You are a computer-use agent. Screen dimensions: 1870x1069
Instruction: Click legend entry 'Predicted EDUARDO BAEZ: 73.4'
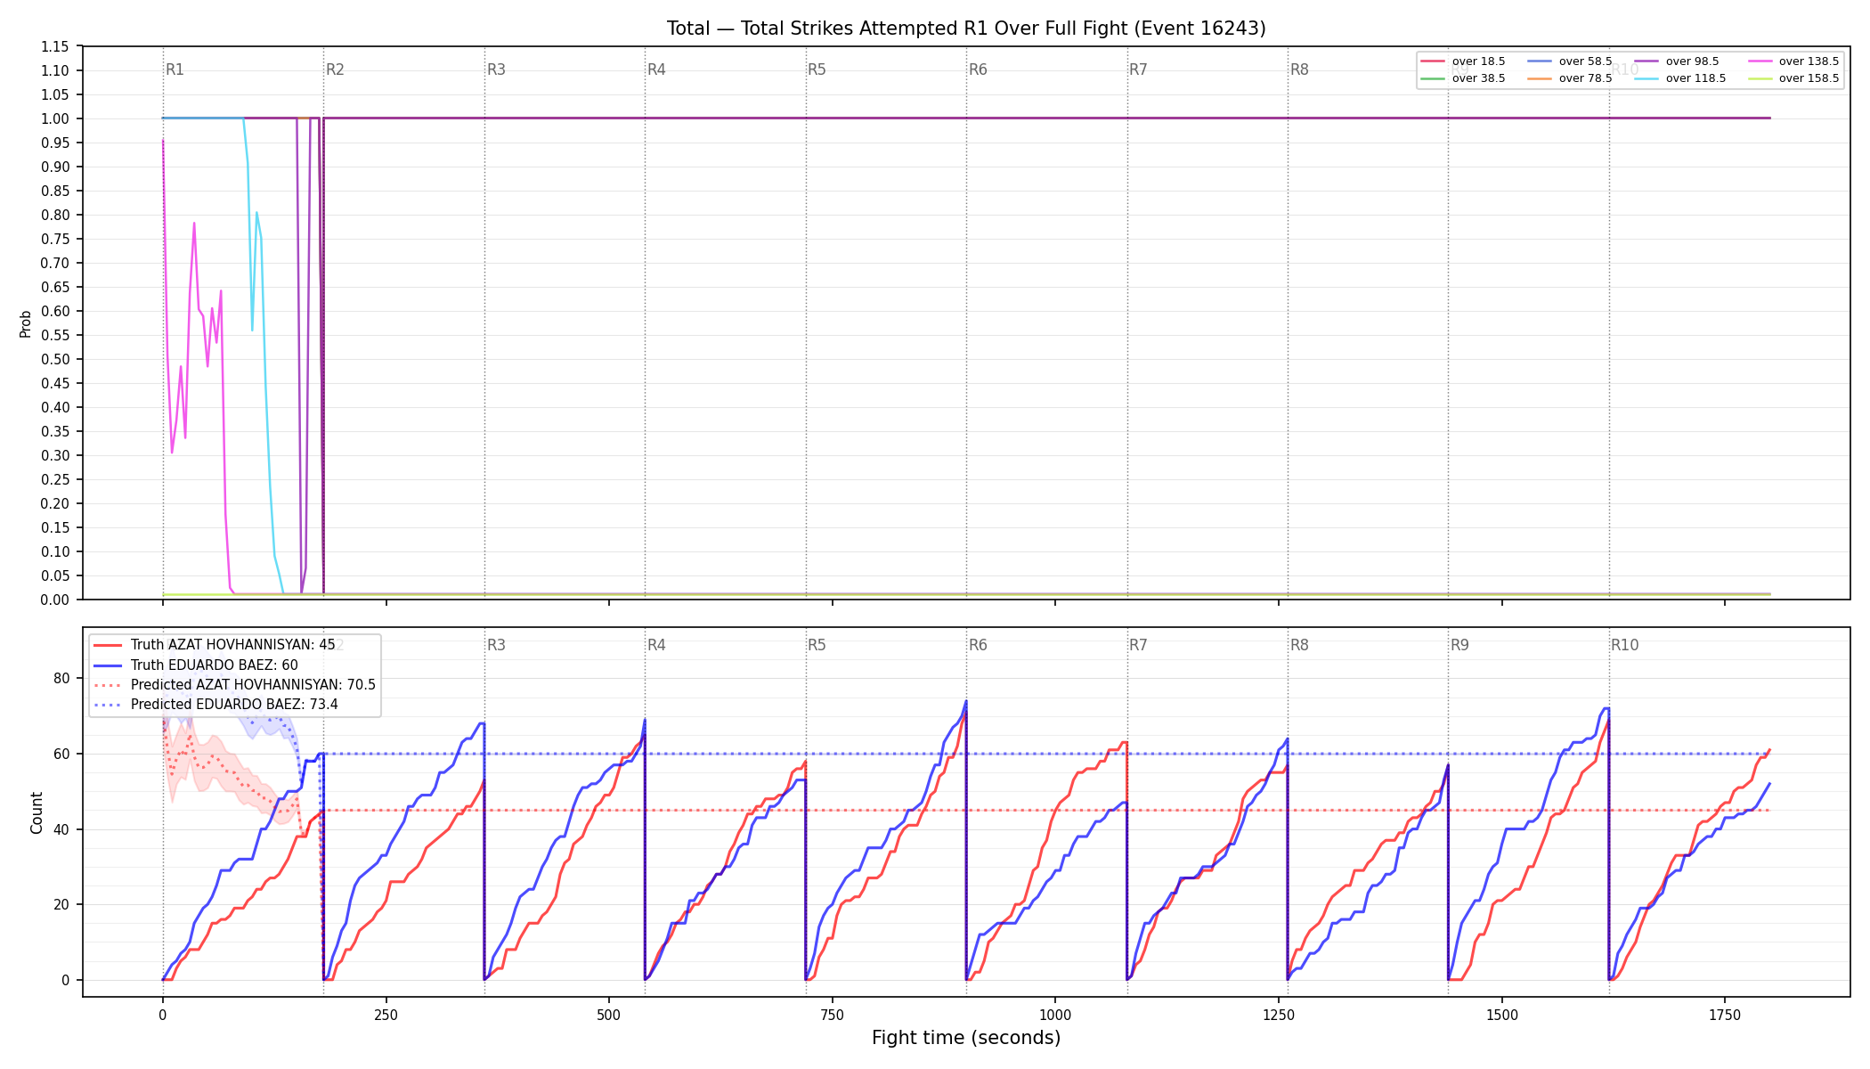click(215, 705)
